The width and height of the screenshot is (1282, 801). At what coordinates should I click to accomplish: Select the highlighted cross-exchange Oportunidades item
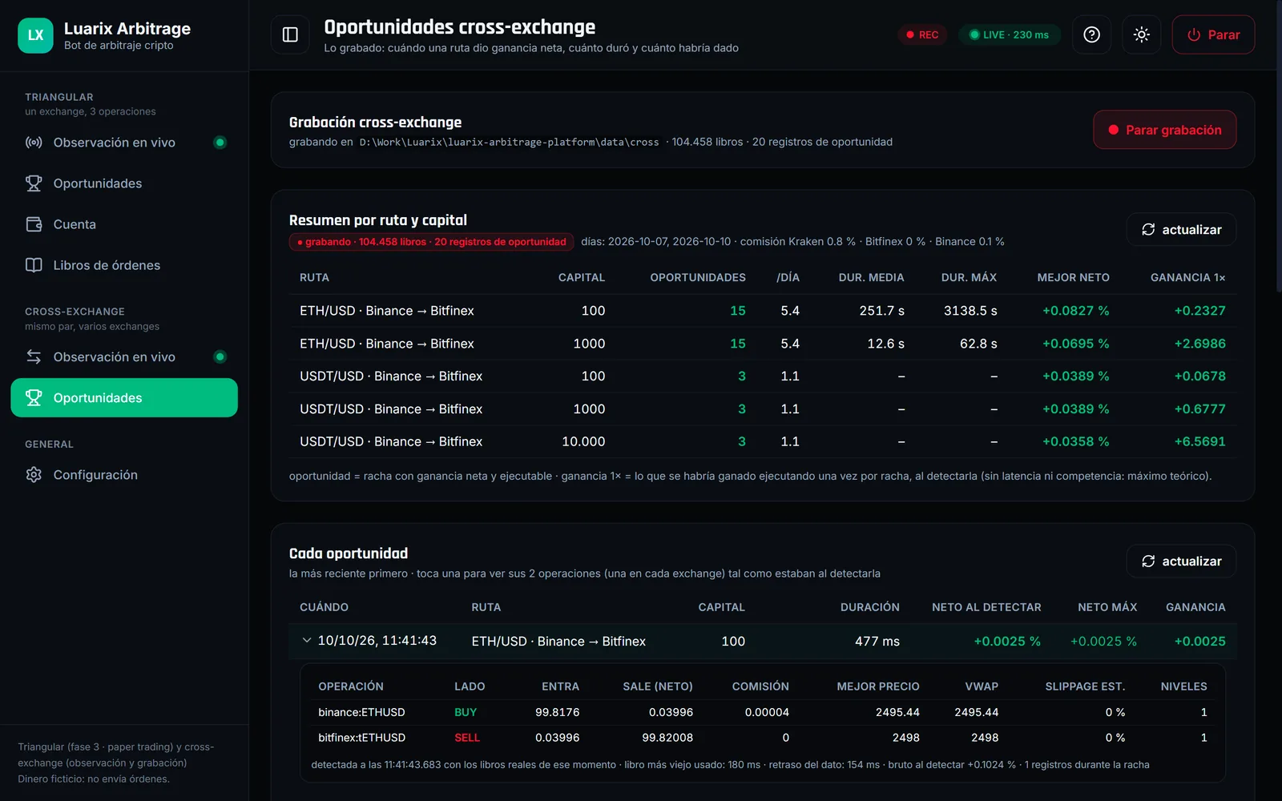(124, 397)
